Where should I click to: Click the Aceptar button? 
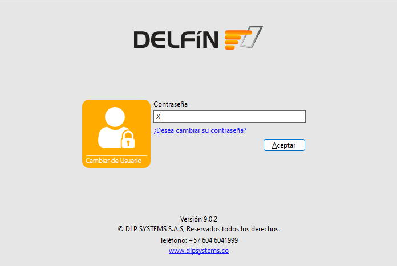[x=284, y=145]
